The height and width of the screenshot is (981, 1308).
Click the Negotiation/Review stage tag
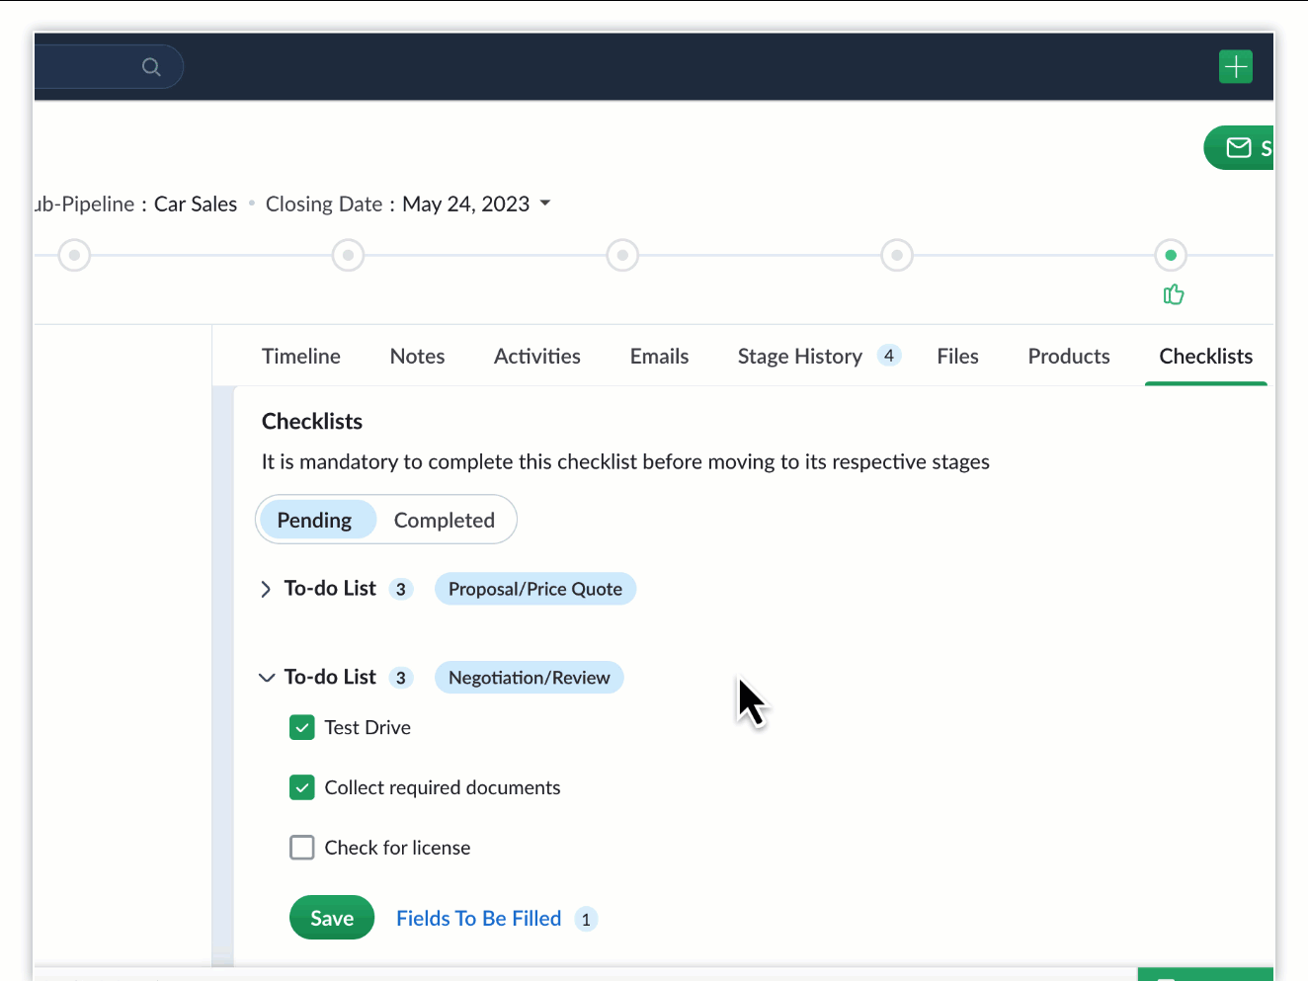[x=530, y=678]
